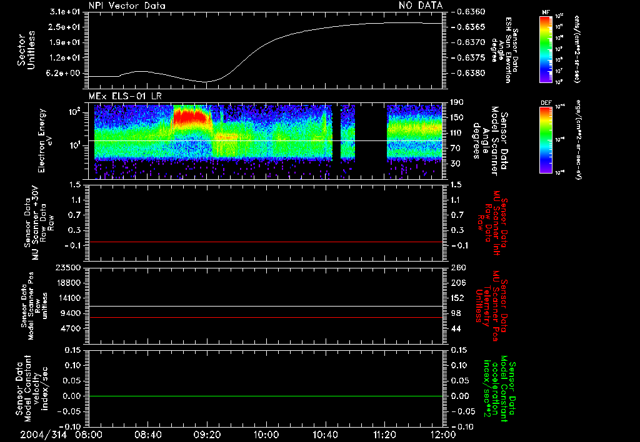Image resolution: width=640 pixels, height=442 pixels.
Task: Click the DEF color scale bar
Action: (546, 140)
